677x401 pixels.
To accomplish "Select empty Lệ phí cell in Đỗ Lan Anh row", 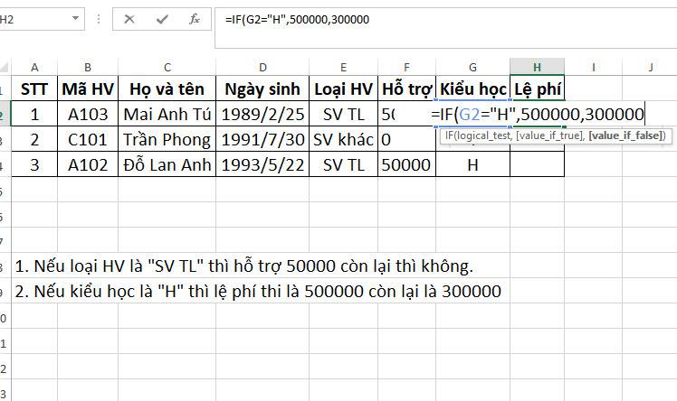I will click(x=537, y=164).
